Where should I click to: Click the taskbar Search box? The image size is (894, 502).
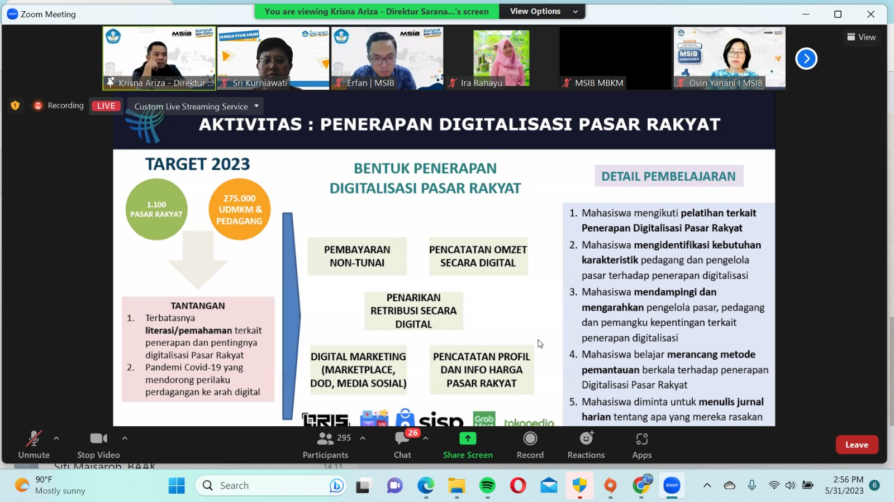(271, 486)
